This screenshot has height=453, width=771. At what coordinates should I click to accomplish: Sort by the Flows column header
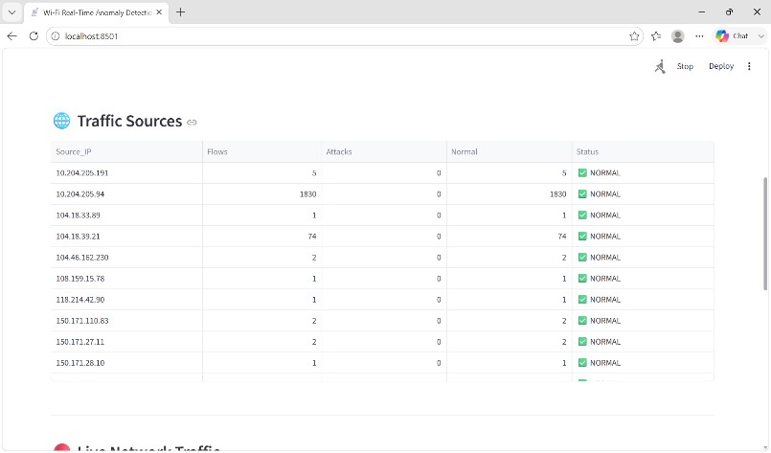(x=261, y=152)
